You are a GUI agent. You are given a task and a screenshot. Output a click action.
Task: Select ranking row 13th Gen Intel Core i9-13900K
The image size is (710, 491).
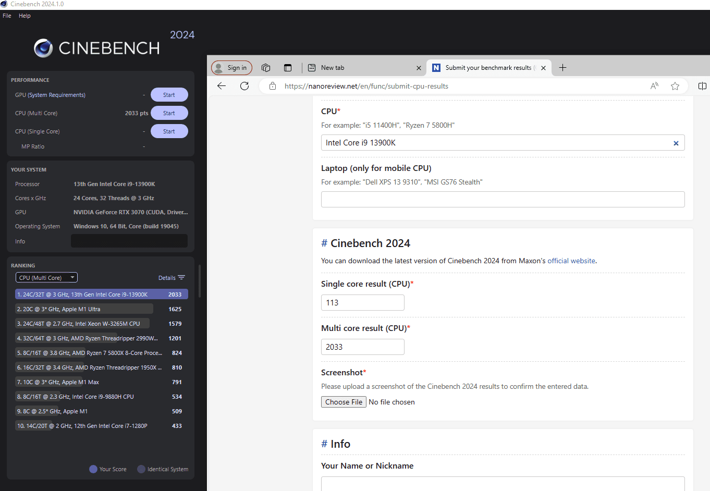tap(101, 294)
